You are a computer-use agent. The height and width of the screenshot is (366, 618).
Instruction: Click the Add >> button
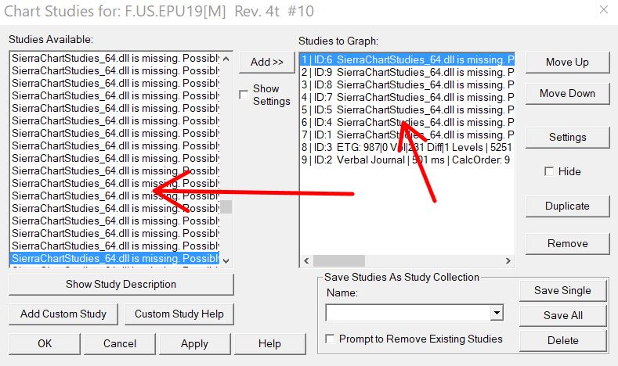[266, 62]
